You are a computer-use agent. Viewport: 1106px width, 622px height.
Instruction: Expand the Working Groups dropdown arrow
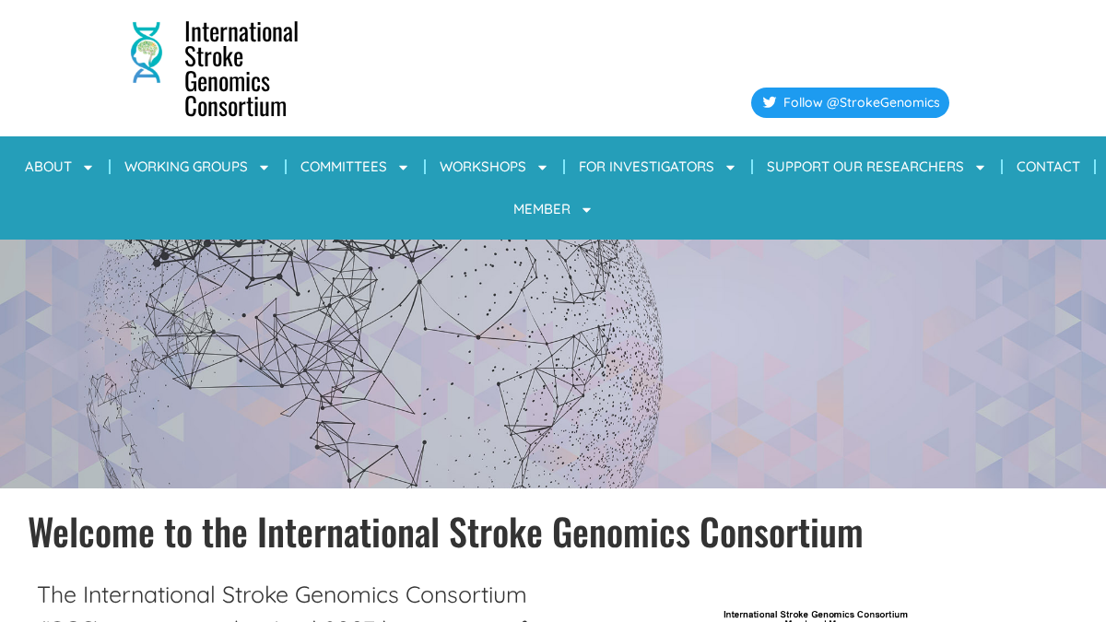[x=264, y=168]
